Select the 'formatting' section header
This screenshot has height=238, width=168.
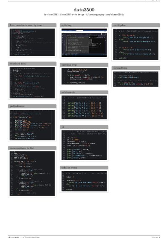pos(136,68)
